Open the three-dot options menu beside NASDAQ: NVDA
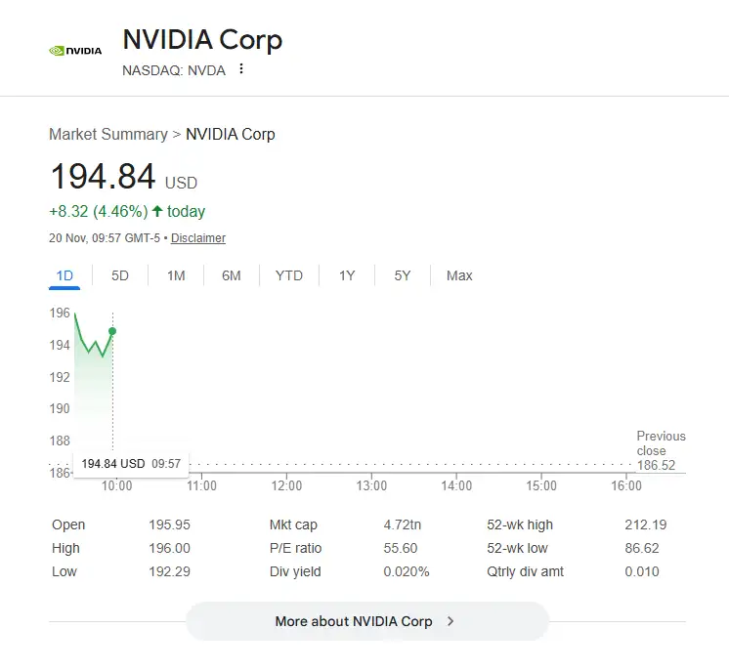The image size is (729, 671). (240, 68)
